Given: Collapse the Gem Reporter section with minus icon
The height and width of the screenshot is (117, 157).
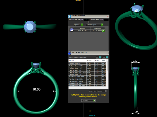Looking at the screenshot, I should tap(89, 22).
